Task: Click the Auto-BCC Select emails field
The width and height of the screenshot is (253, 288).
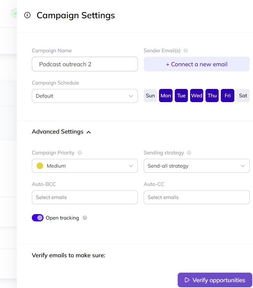Action: tap(85, 197)
